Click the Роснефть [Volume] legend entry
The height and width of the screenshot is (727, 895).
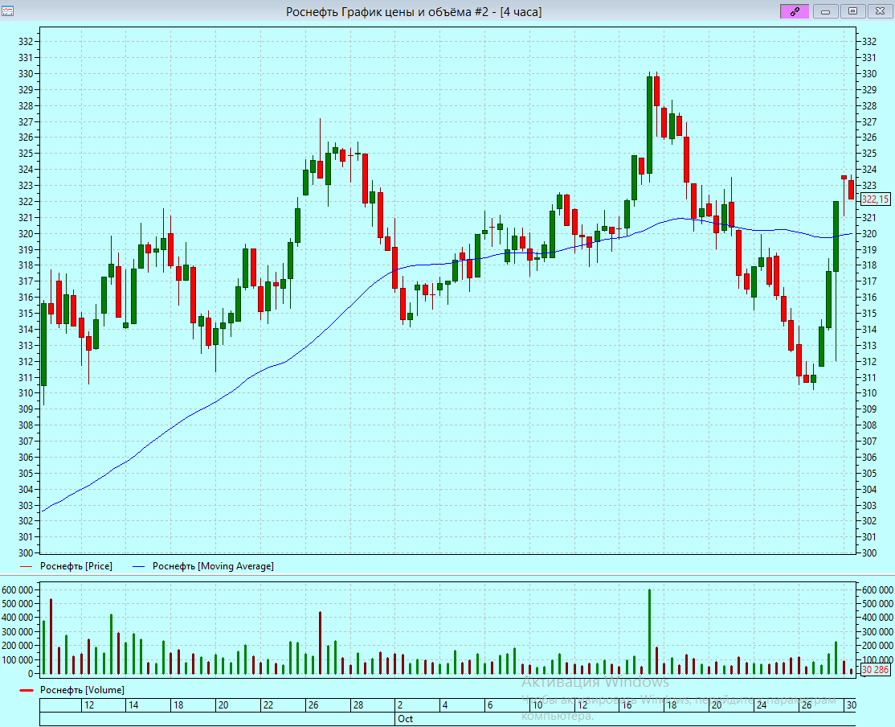point(72,690)
